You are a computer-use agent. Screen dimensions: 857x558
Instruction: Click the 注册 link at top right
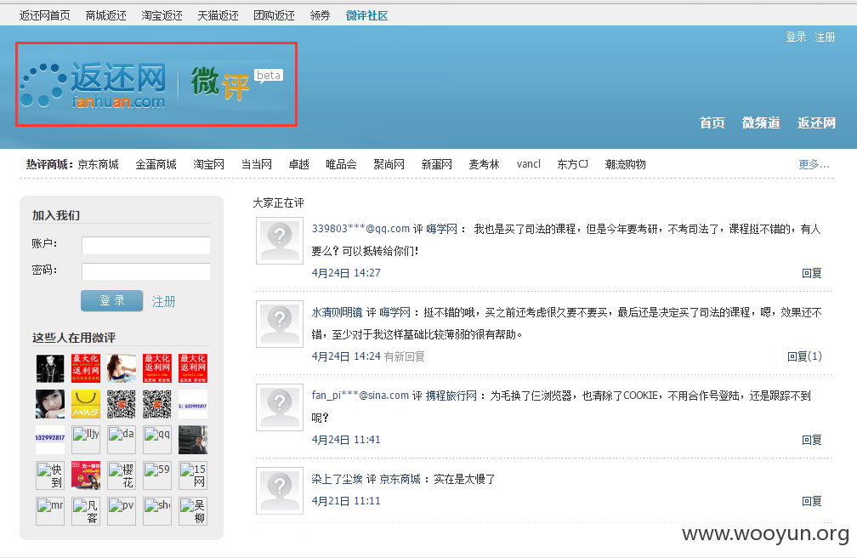(825, 37)
